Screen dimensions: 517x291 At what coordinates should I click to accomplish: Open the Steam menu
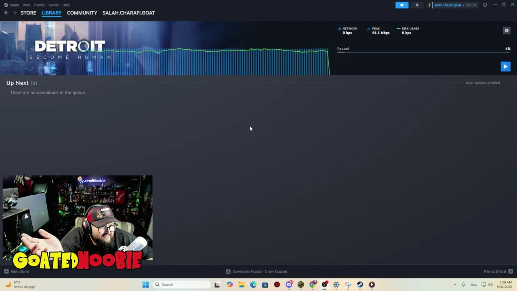[x=12, y=5]
